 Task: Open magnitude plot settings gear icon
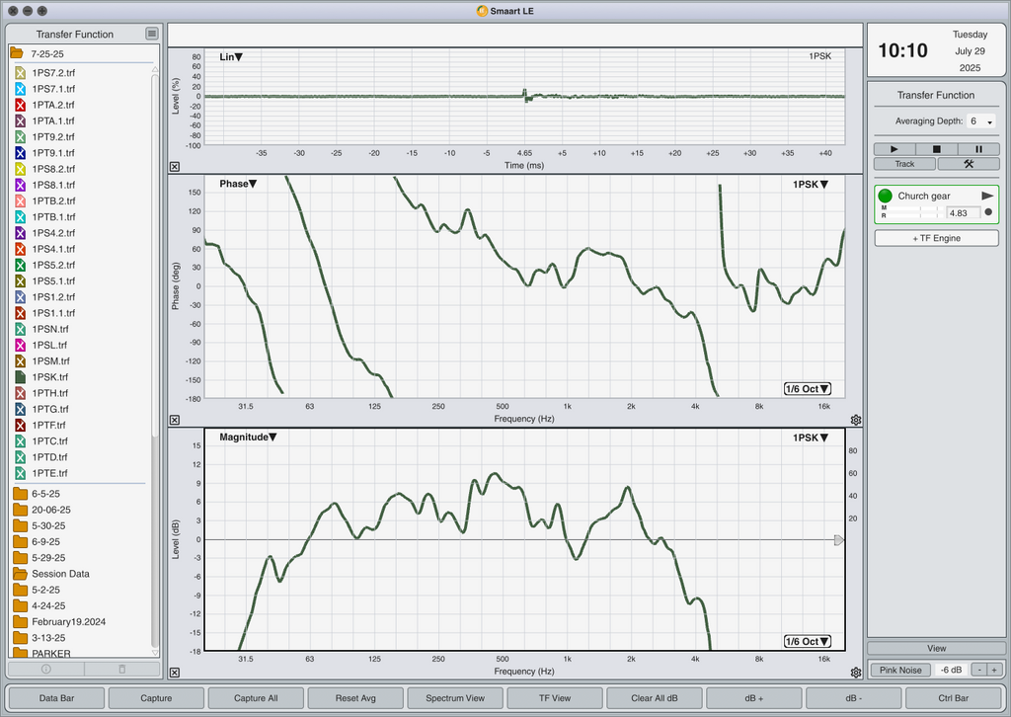click(856, 673)
